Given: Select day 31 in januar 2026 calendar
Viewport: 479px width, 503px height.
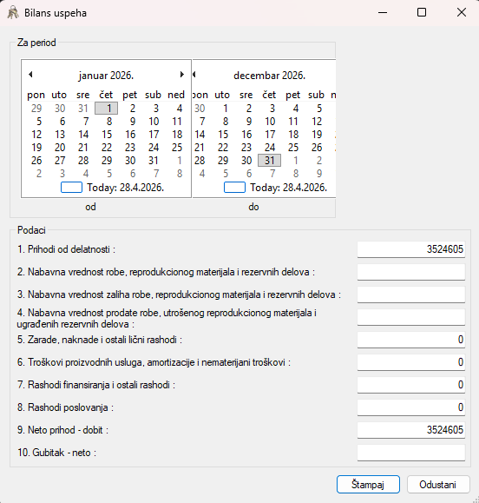Looking at the screenshot, I should [154, 161].
